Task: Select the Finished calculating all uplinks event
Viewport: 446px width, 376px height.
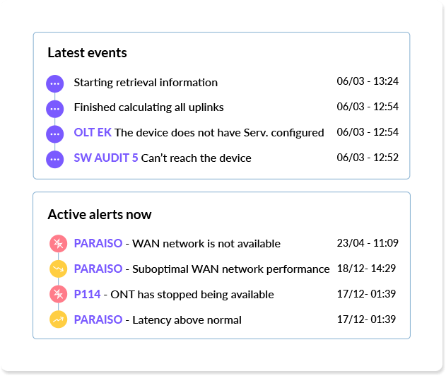Action: tap(148, 107)
